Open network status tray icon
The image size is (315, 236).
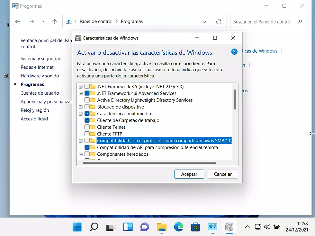click(x=258, y=227)
